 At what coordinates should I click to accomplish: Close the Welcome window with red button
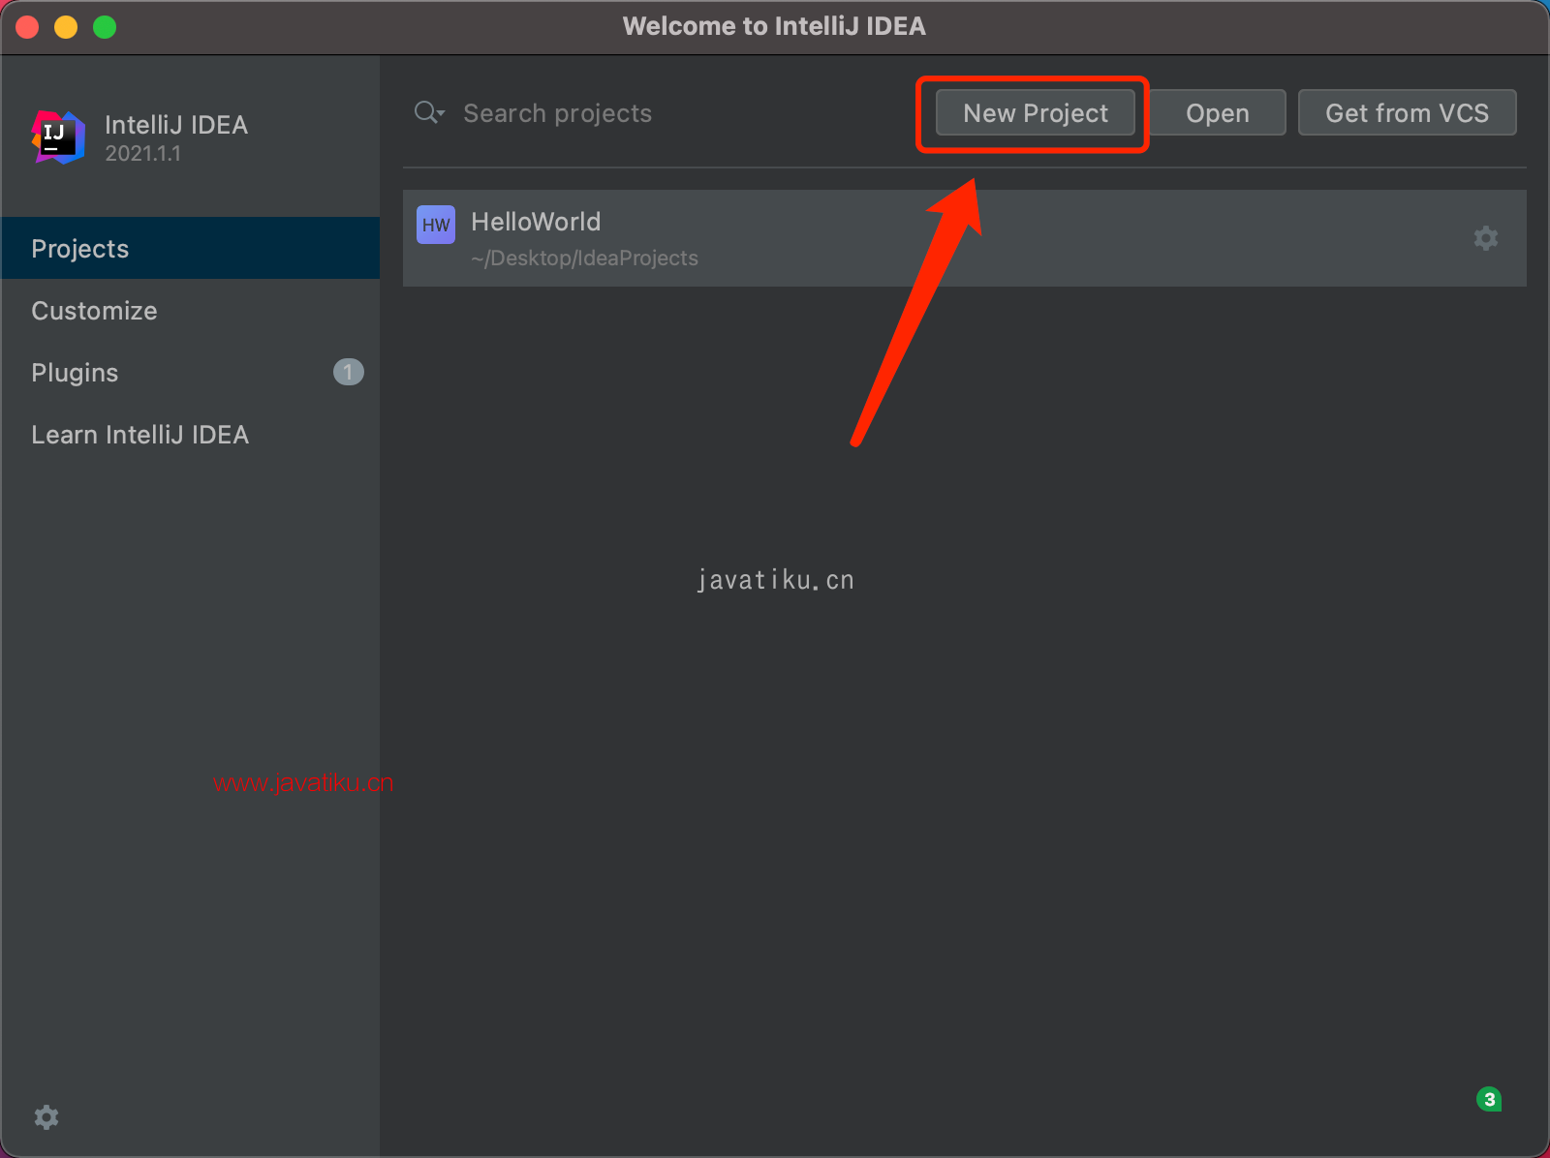point(28,27)
